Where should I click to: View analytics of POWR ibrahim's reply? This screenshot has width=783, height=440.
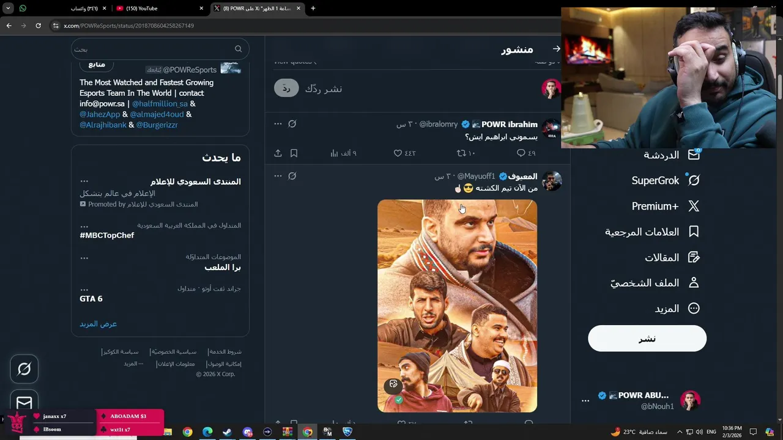343,153
